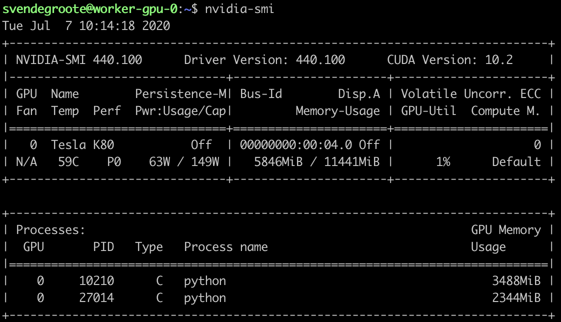Select the username svendegroote in prompt
Viewport: 561px width, 322px height.
coord(46,8)
